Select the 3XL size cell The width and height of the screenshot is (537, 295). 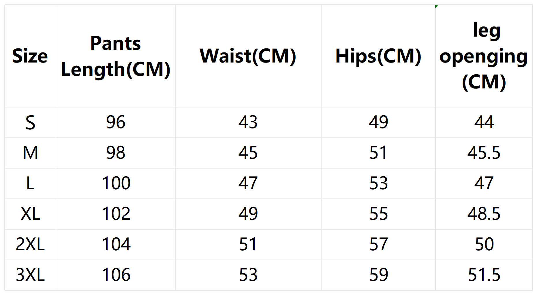[30, 275]
